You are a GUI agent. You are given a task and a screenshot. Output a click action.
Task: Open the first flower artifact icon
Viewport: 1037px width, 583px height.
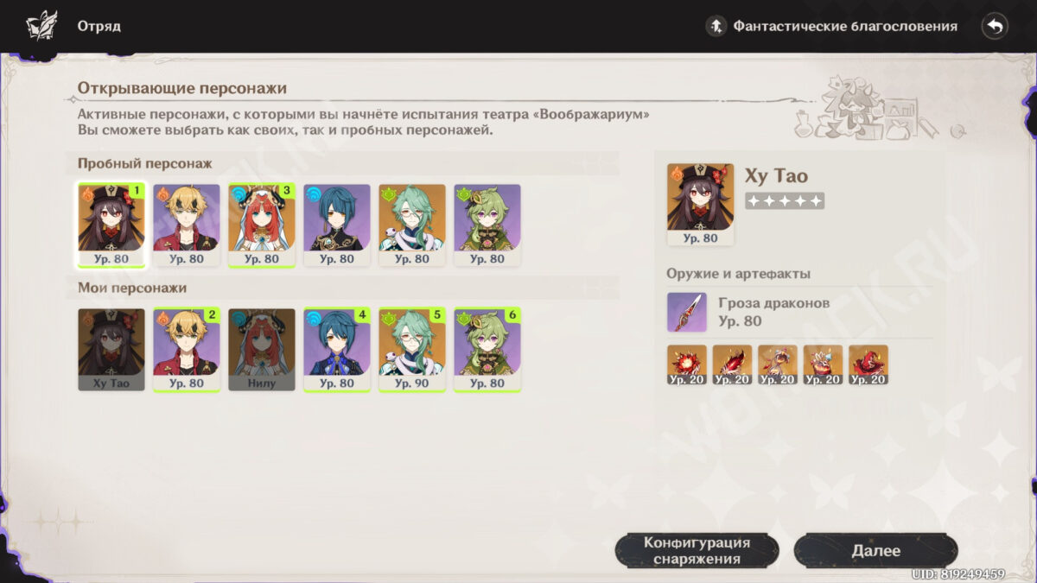pyautogui.click(x=687, y=364)
